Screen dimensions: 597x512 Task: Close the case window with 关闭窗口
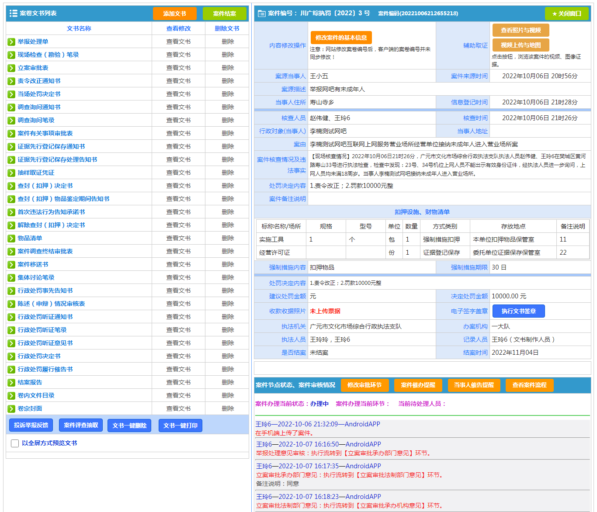567,14
